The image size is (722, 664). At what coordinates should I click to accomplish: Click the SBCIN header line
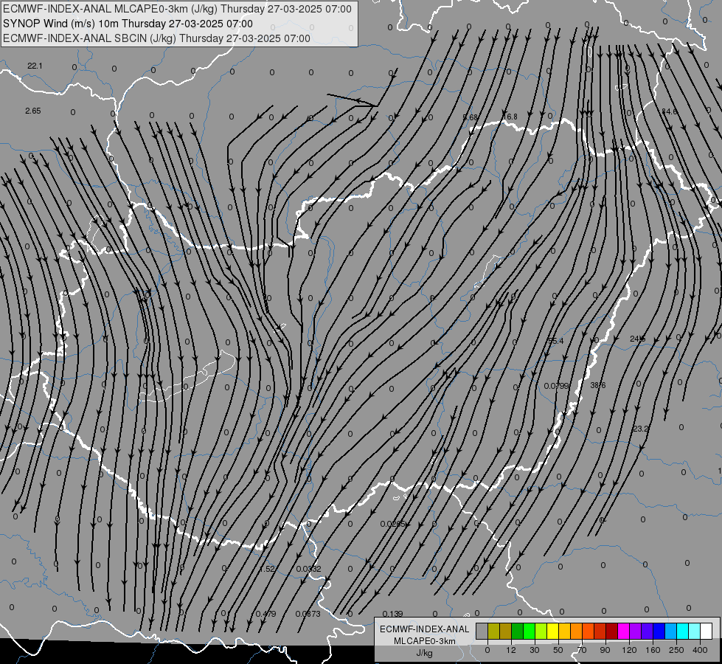coord(156,38)
